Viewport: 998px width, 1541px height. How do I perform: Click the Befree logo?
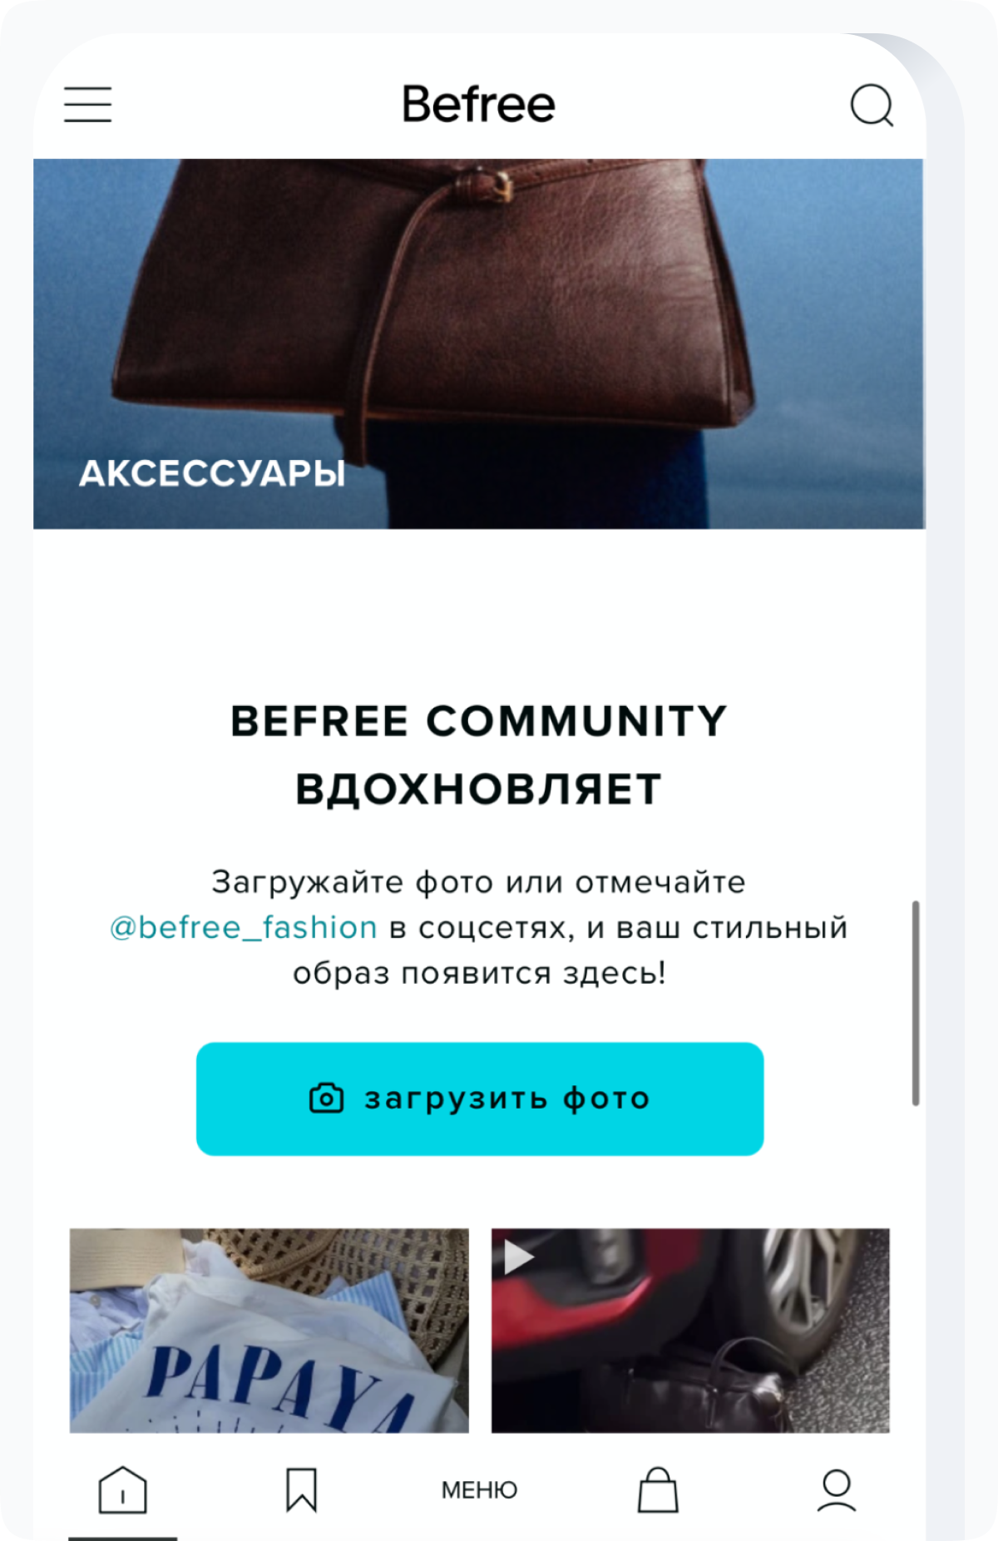[x=479, y=105]
